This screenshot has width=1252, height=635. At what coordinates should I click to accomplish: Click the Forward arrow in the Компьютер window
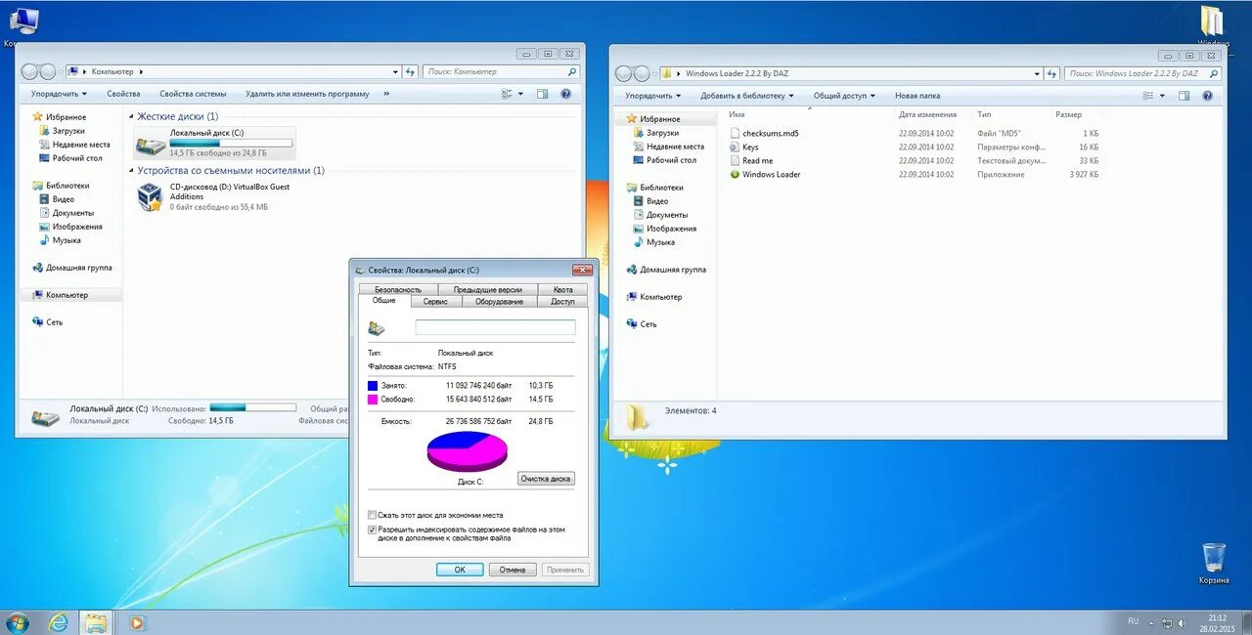[x=47, y=71]
